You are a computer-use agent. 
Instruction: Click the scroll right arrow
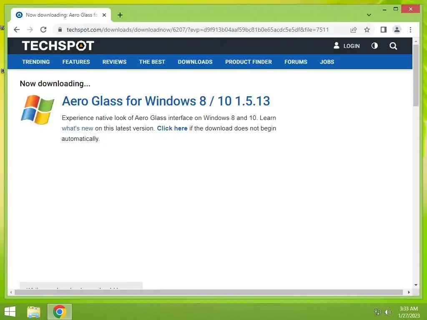409,292
